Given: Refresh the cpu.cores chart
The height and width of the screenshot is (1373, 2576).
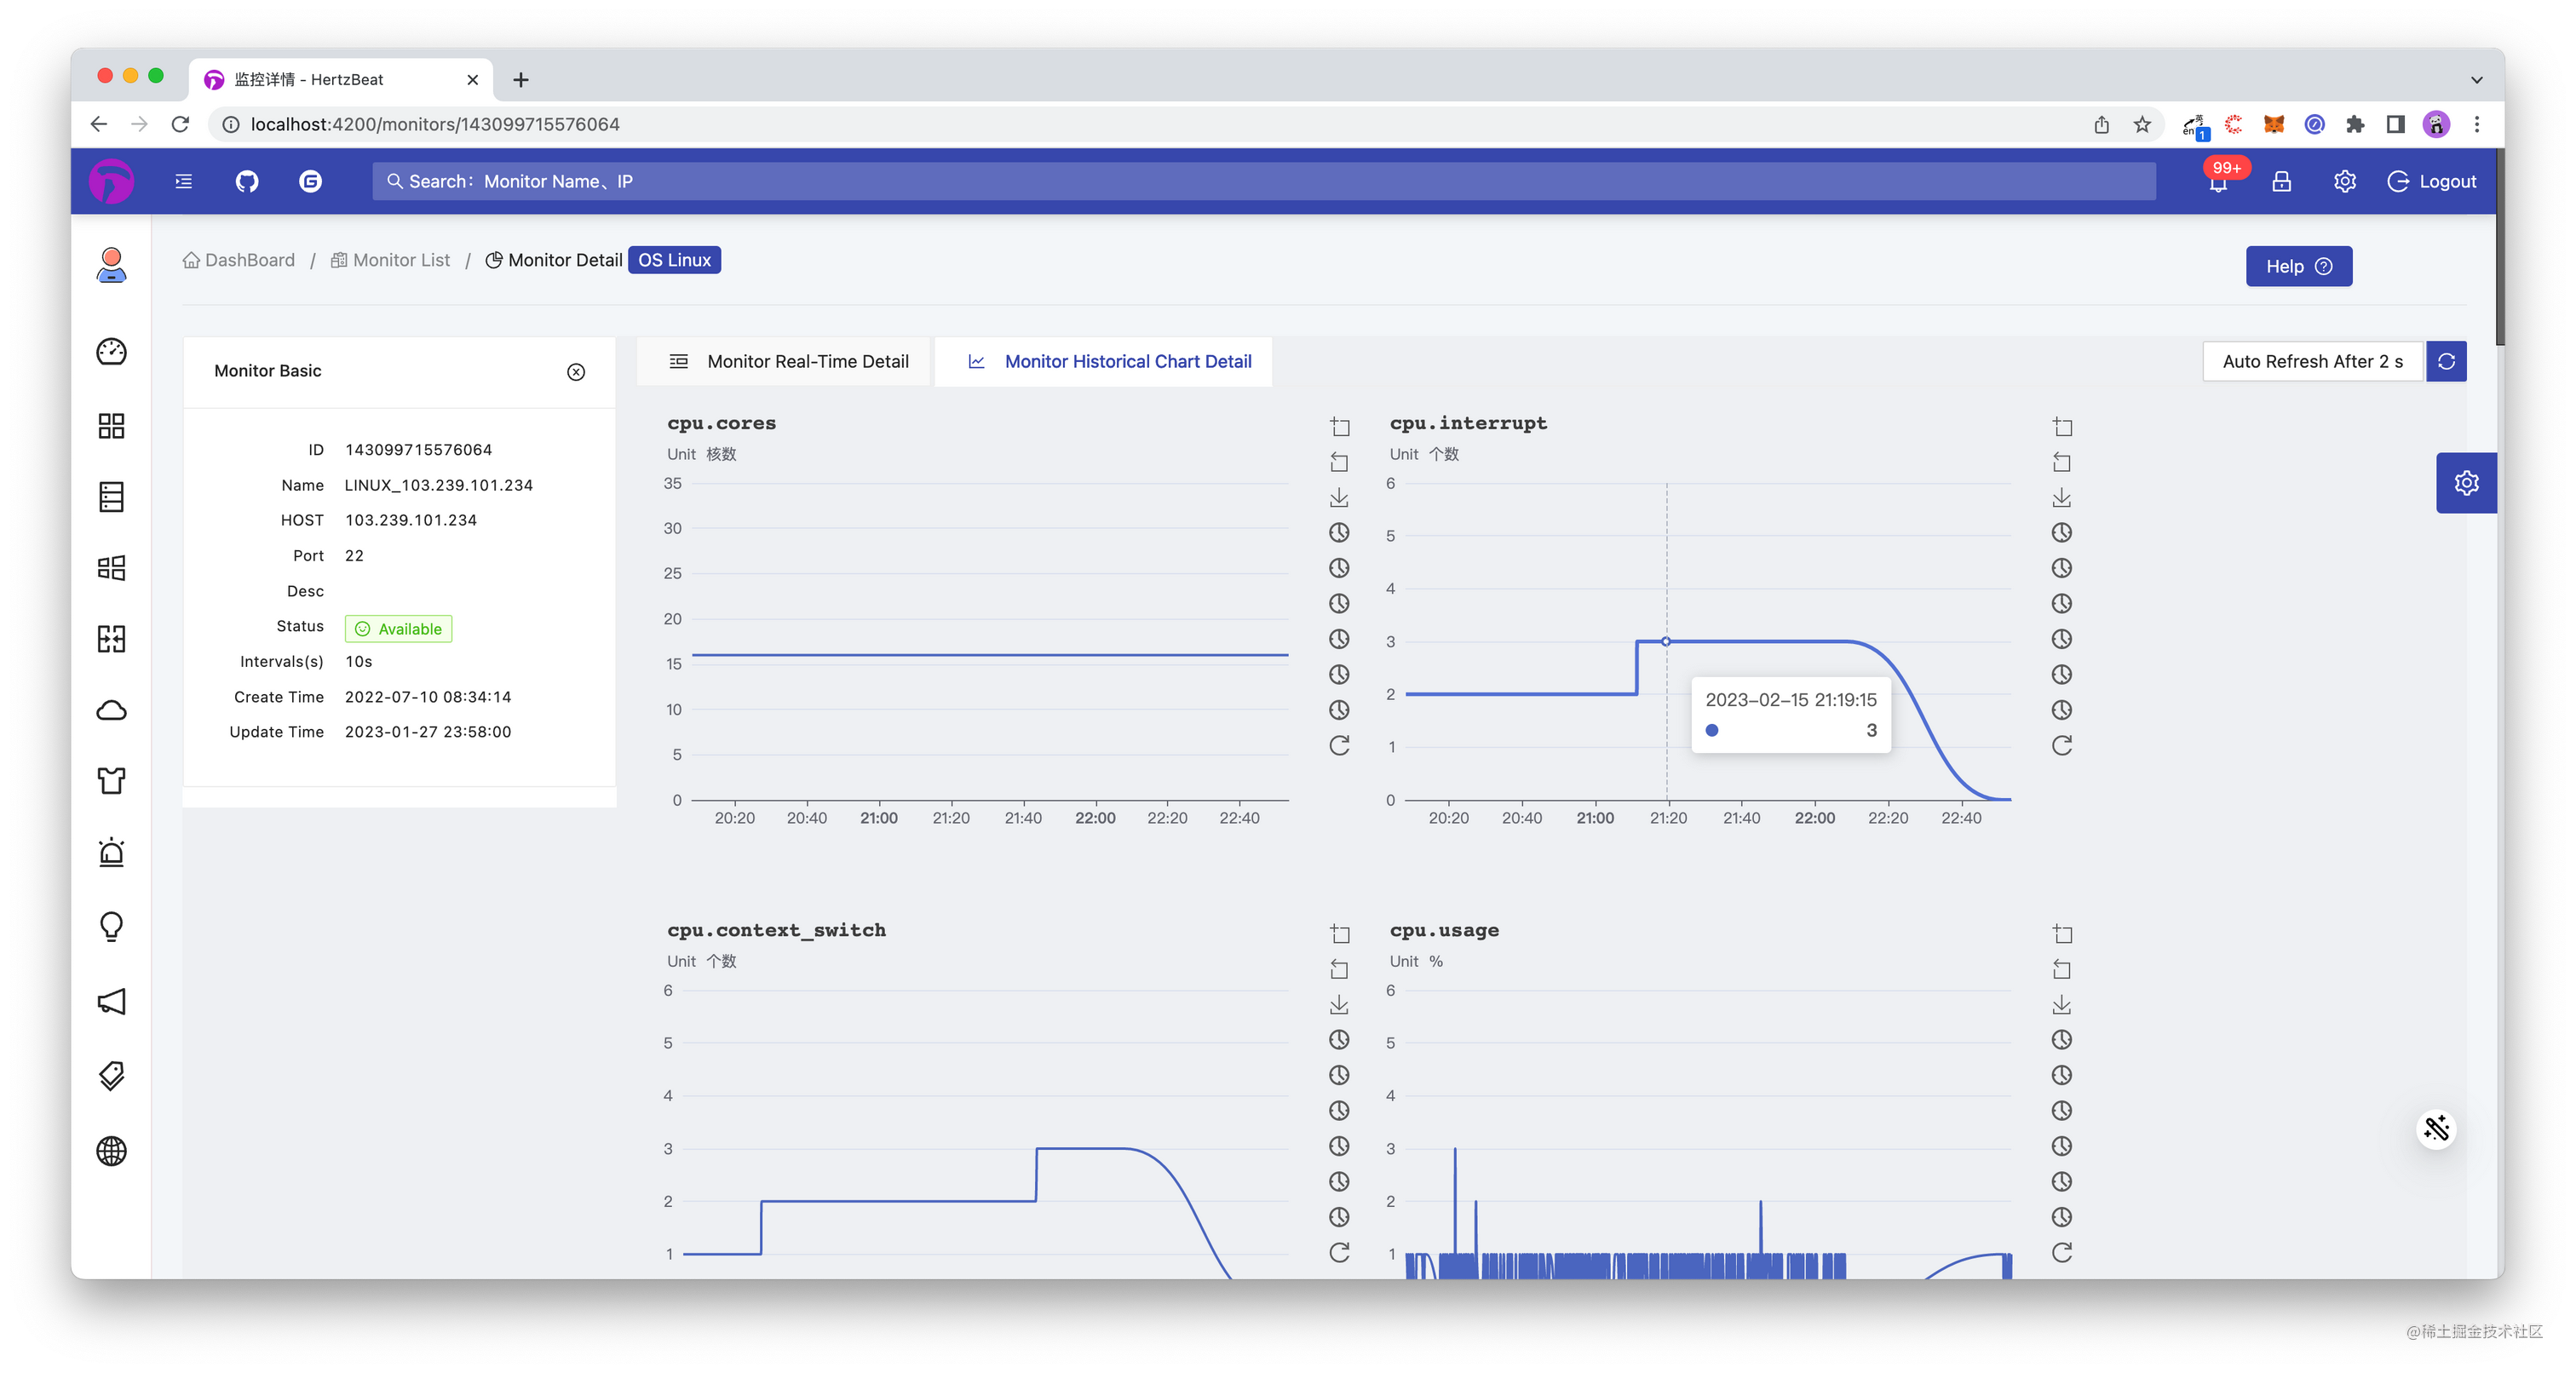Looking at the screenshot, I should (x=1339, y=745).
